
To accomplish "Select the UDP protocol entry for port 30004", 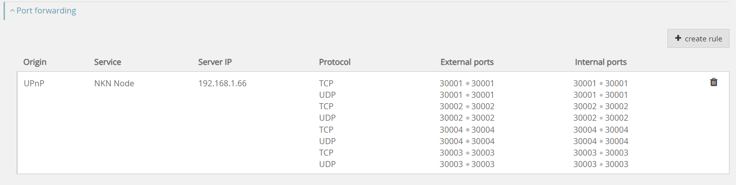I will click(x=327, y=141).
